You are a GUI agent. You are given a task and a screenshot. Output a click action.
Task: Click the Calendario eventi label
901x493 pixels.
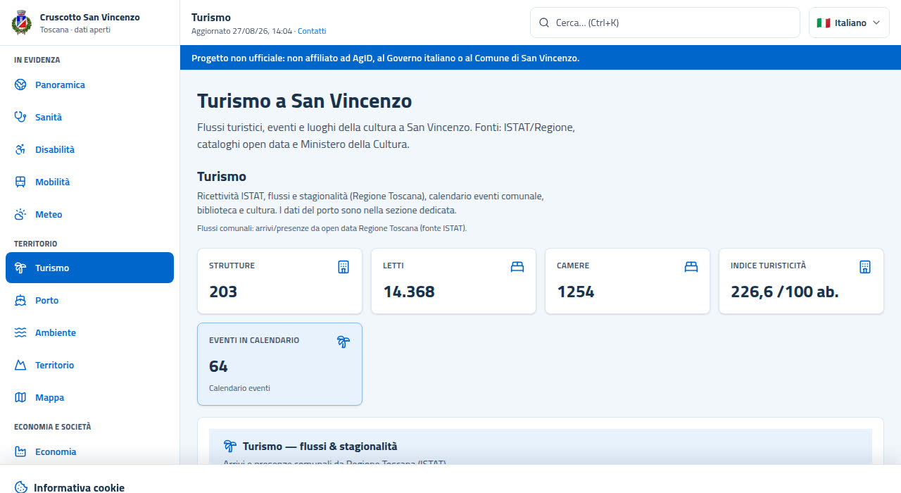point(239,388)
